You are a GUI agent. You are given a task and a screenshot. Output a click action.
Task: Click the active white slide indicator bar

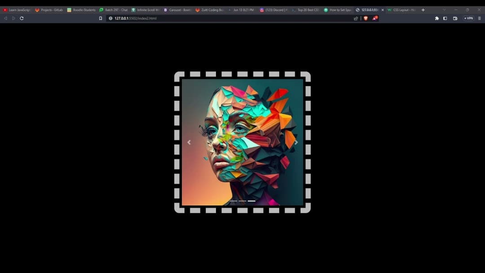coord(251,201)
